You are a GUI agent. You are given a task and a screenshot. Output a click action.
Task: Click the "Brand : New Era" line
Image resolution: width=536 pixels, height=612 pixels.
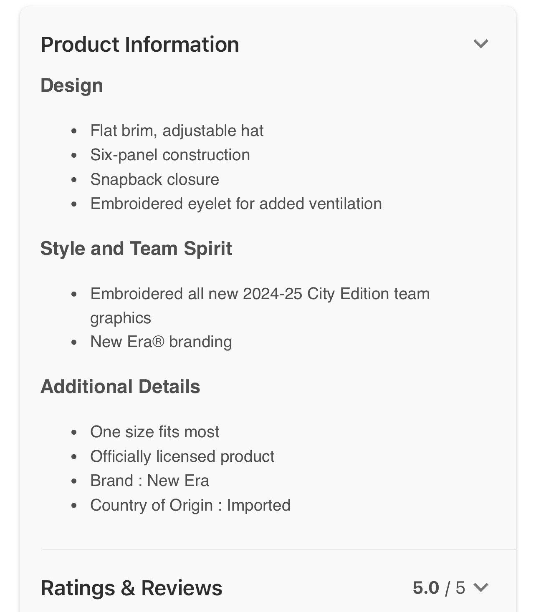150,481
